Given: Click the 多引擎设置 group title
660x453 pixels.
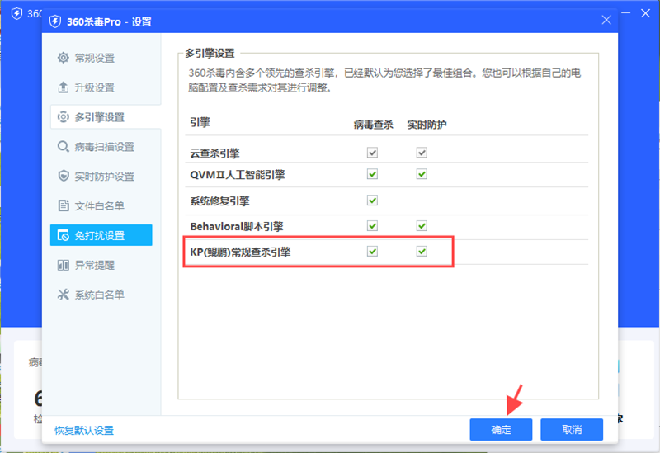Looking at the screenshot, I should click(x=210, y=54).
